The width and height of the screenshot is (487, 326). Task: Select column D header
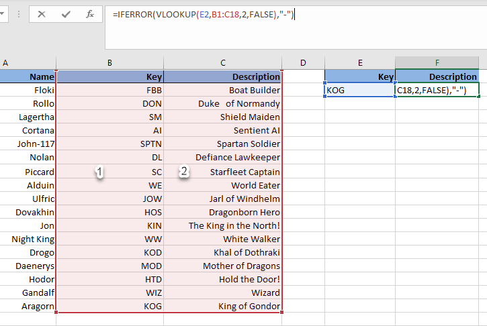tap(303, 62)
